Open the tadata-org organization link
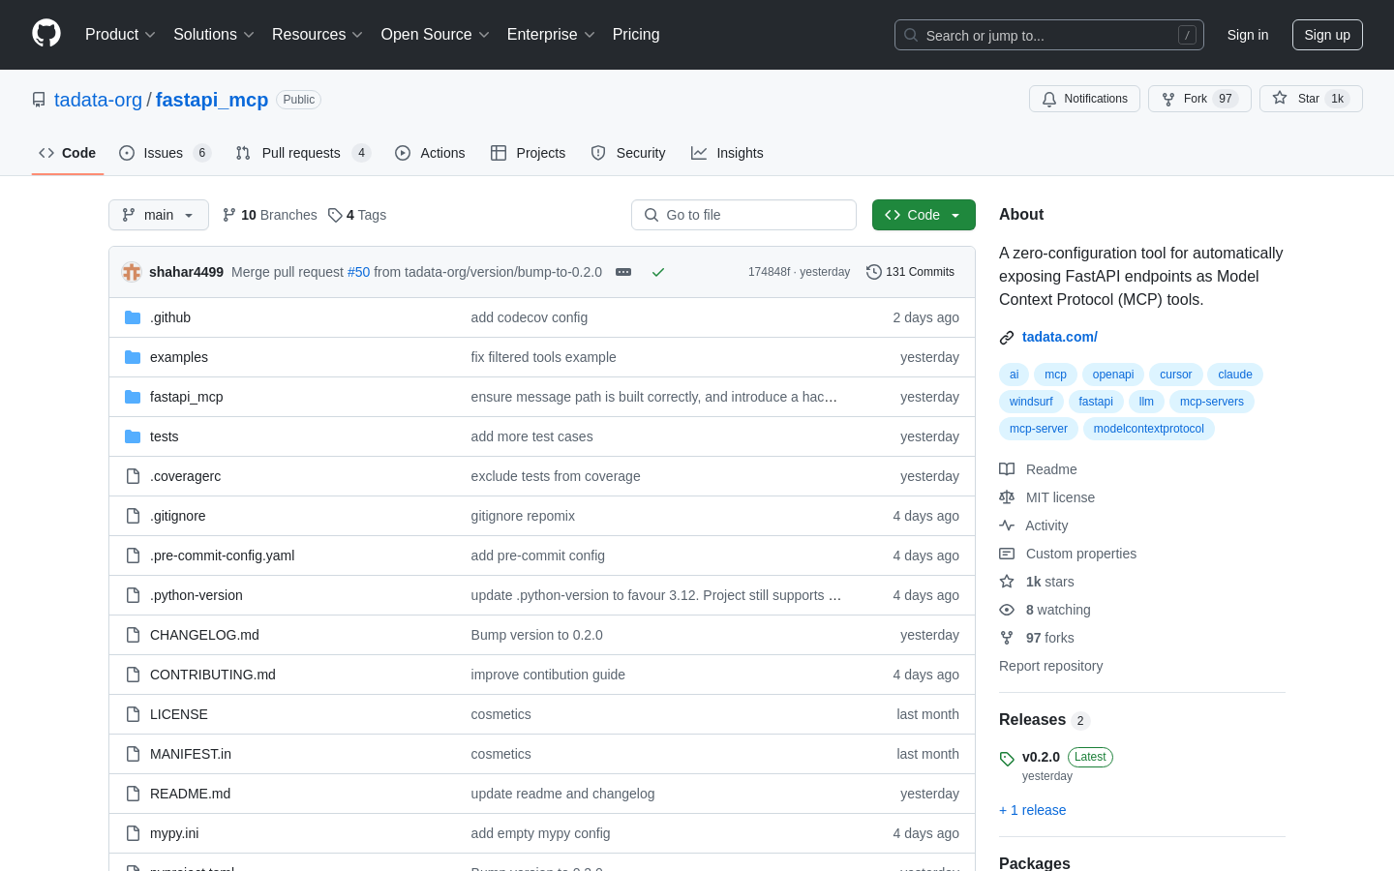1394x871 pixels. [x=98, y=100]
